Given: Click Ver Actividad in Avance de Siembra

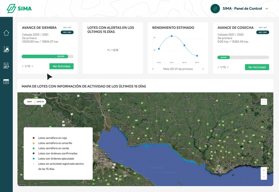Looking at the screenshot, I should pos(61,66).
